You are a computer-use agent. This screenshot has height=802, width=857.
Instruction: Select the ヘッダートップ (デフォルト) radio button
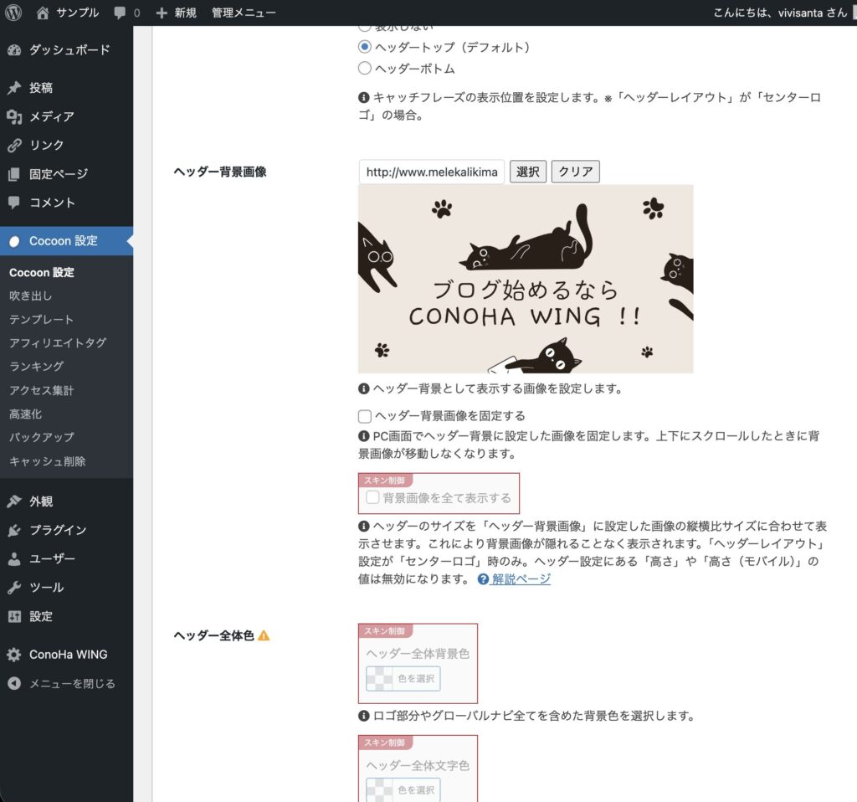click(x=365, y=47)
